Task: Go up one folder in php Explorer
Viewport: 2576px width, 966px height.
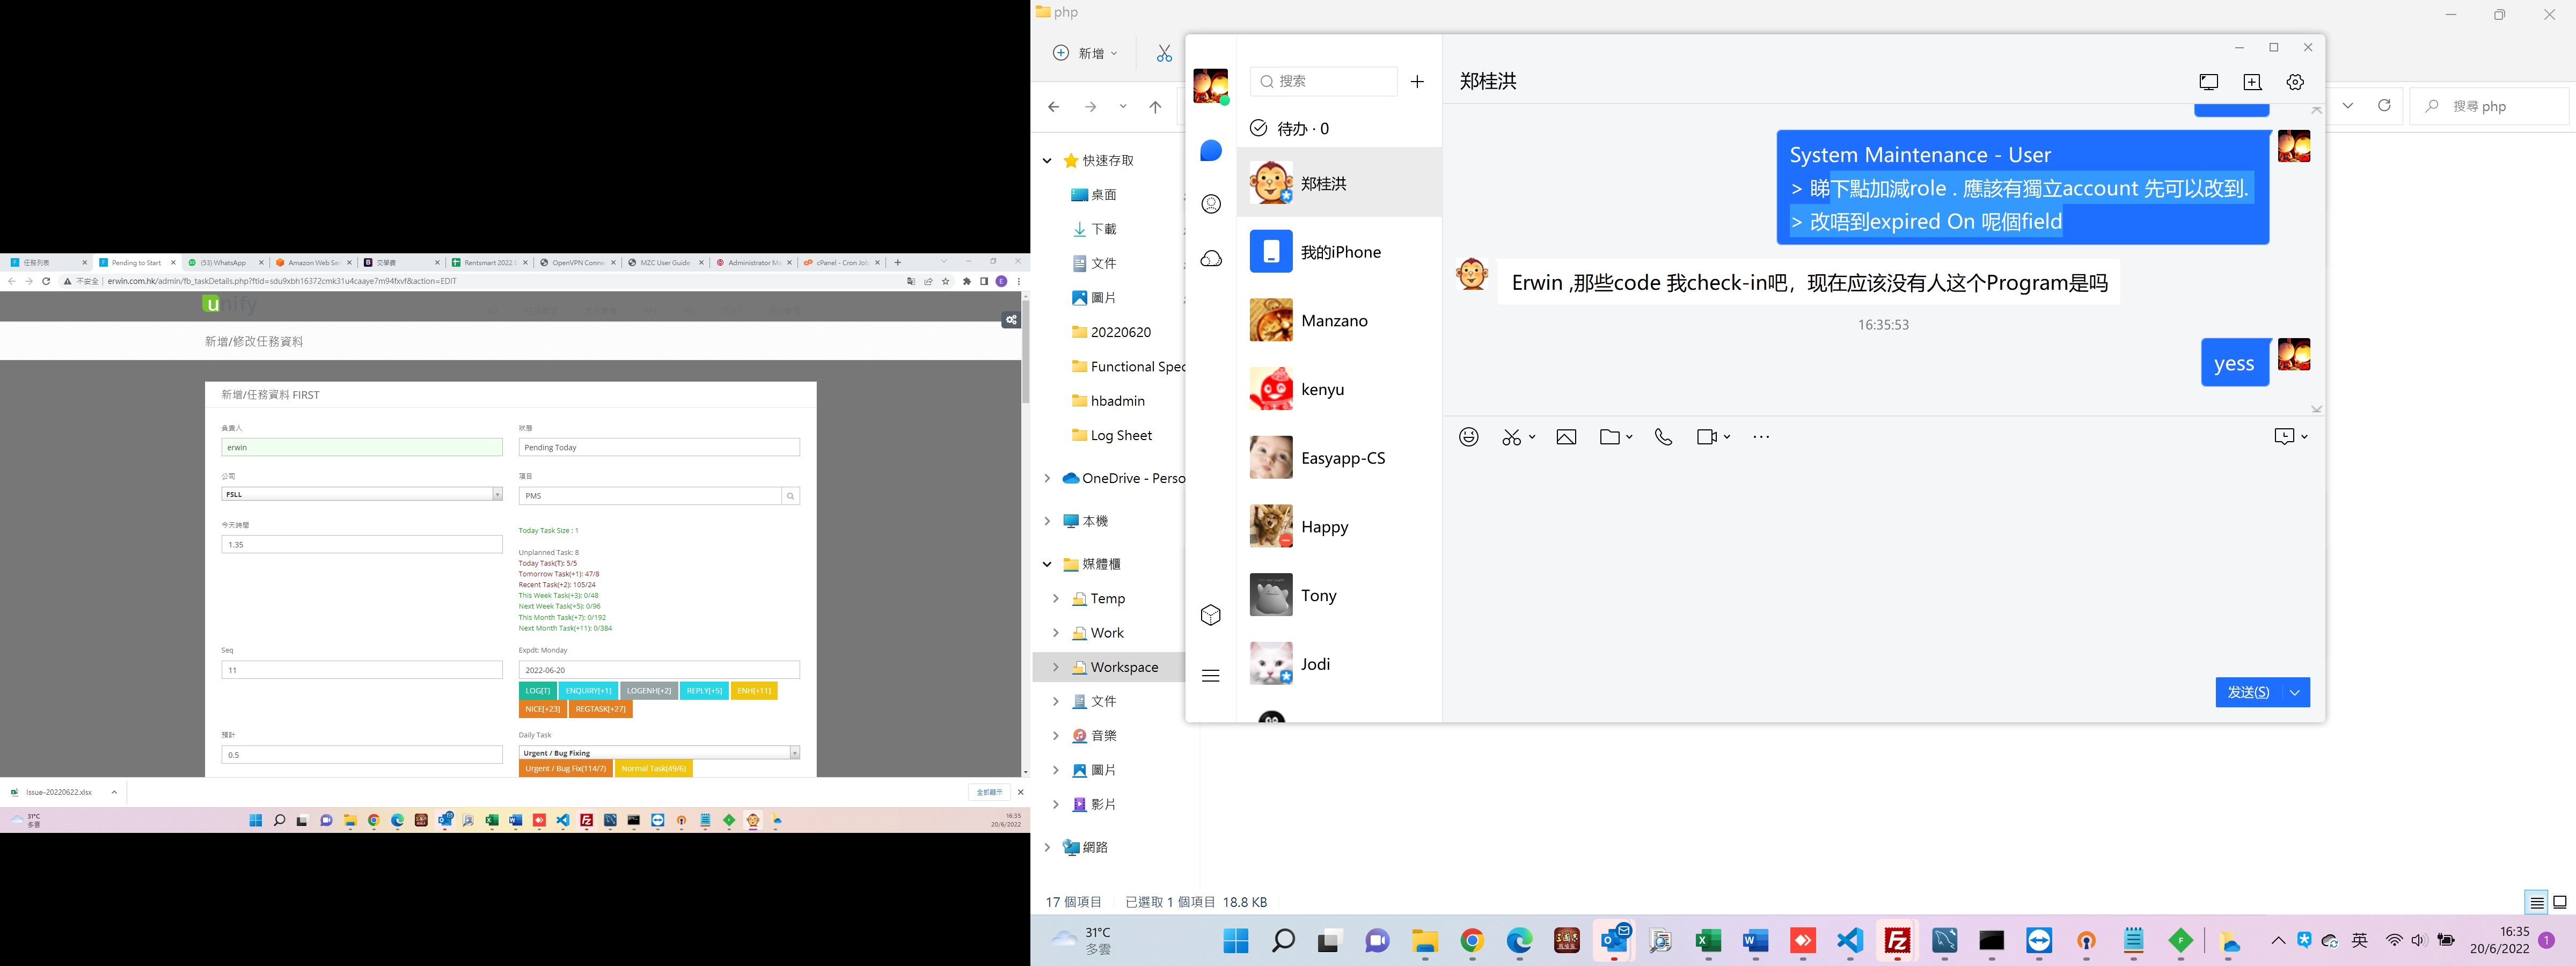Action: (x=1155, y=107)
